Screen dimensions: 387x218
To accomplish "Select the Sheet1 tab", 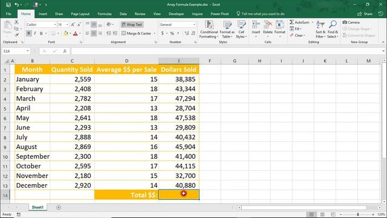I will click(37, 207).
